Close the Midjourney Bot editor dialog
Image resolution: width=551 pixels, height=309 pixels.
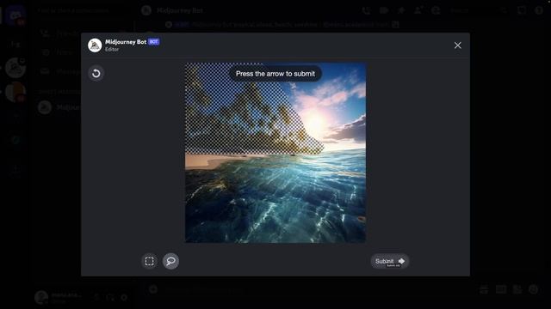[457, 45]
